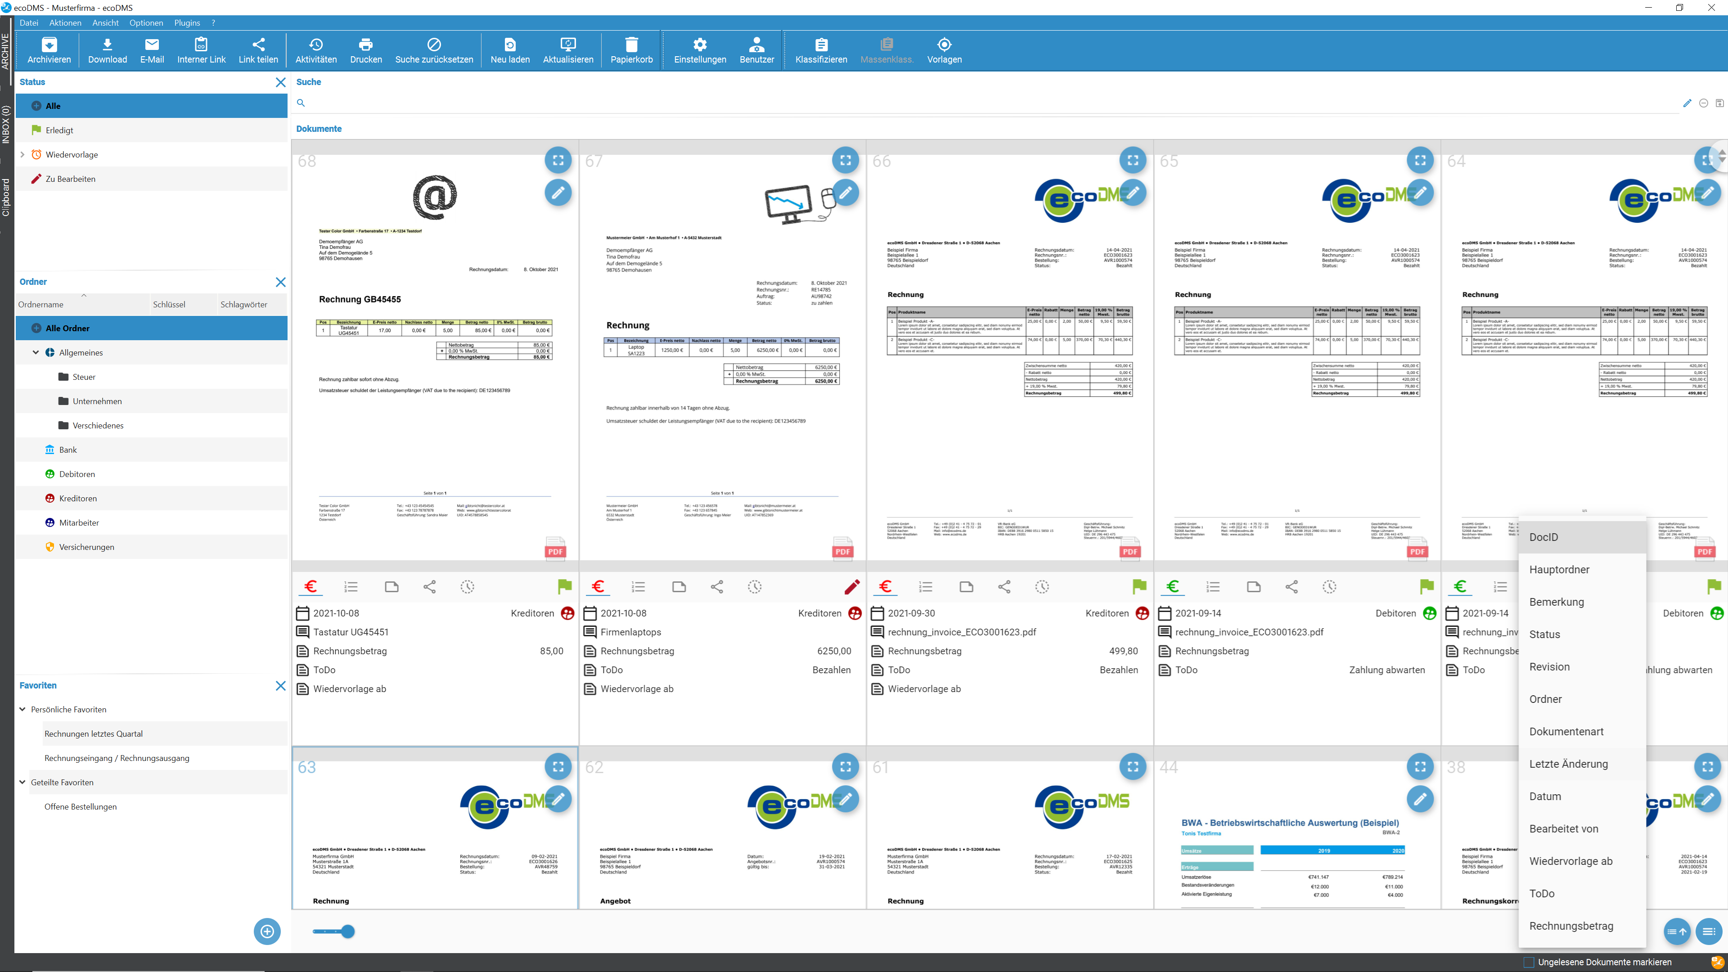Click the pencil icon in search bar
Viewport: 1728px width, 972px height.
tap(1687, 103)
